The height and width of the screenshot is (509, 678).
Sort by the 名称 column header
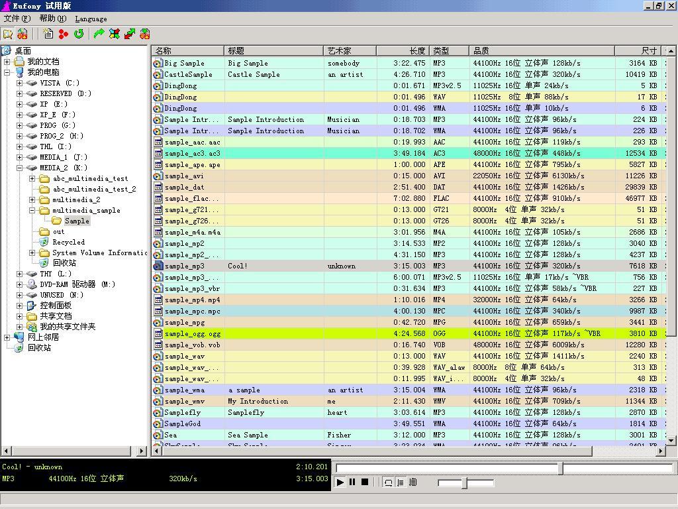coord(187,50)
